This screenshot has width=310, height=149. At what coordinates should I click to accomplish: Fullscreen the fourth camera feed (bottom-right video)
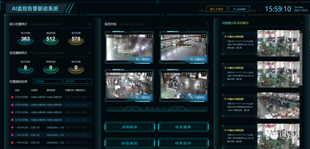[x=204, y=74]
